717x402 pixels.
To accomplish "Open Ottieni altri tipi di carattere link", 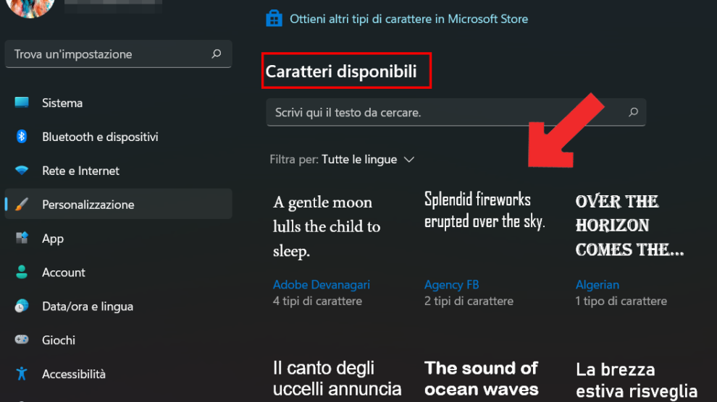I will click(408, 19).
